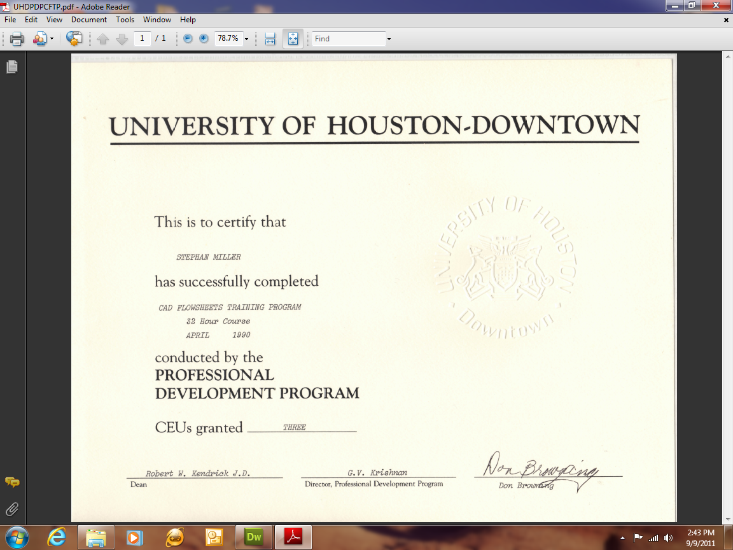733x550 pixels.
Task: Click the scroll up arrow of the vertical scrollbar
Action: [729, 56]
